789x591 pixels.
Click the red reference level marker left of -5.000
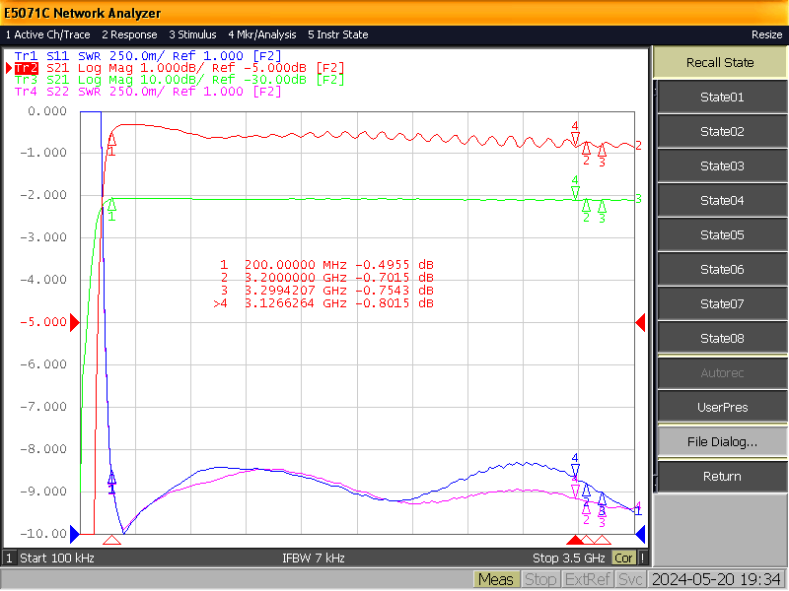coord(75,322)
